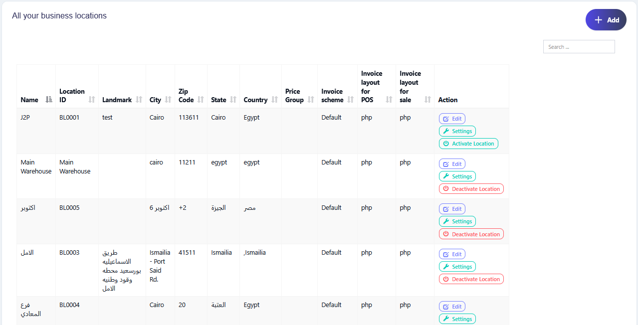Activate the J2P location
The width and height of the screenshot is (638, 325).
[x=468, y=144]
